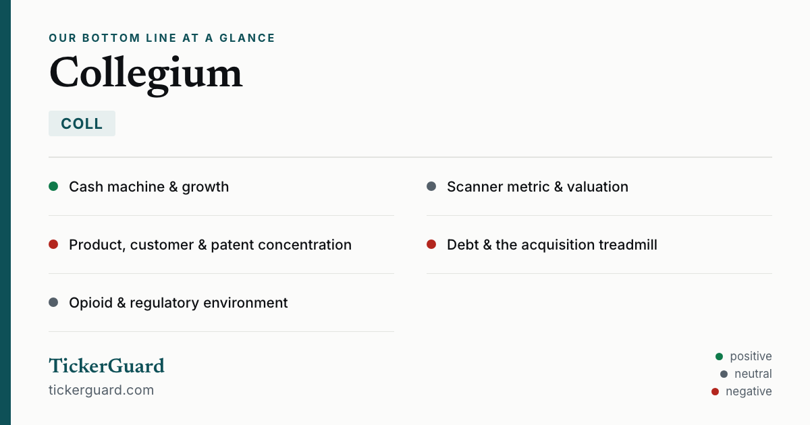Viewport: 810px width, 425px height.
Task: Open Product, customer & patent concentration item
Action: [x=221, y=245]
